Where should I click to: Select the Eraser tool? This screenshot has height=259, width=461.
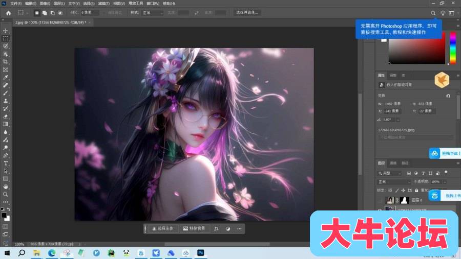tap(5, 116)
